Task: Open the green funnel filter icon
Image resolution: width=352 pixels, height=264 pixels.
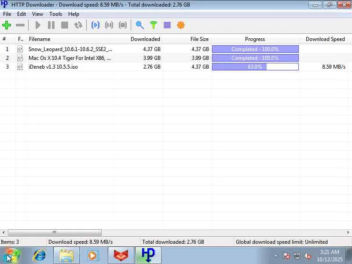Action: 154,25
